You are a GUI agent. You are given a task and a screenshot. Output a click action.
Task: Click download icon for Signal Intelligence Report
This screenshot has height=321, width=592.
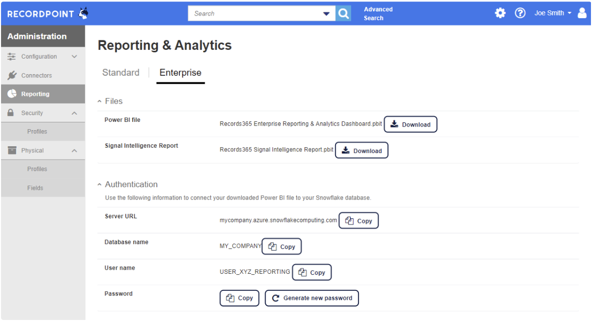[345, 150]
